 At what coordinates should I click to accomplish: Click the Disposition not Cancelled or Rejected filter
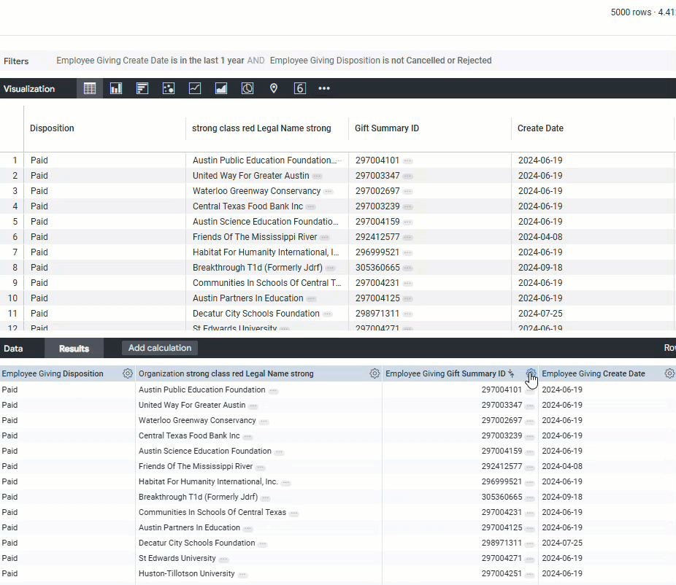tap(380, 61)
